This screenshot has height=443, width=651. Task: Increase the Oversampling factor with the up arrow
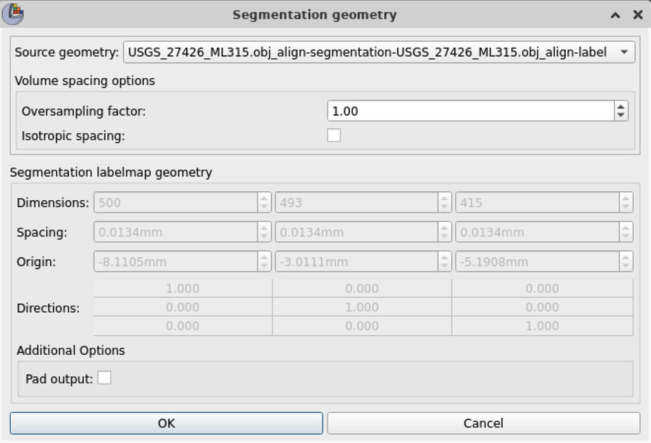[x=620, y=106]
